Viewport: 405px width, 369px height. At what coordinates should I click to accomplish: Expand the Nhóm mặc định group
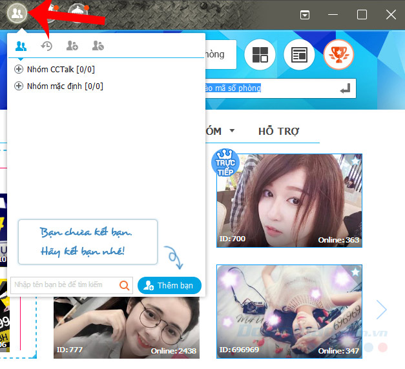[x=19, y=86]
